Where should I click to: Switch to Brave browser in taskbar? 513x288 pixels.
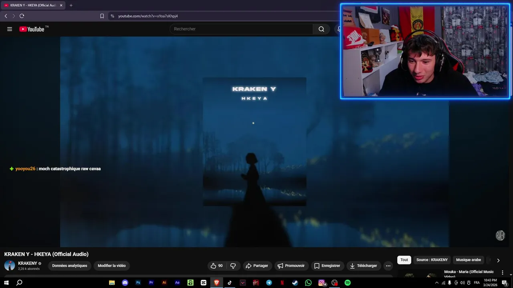point(216,283)
